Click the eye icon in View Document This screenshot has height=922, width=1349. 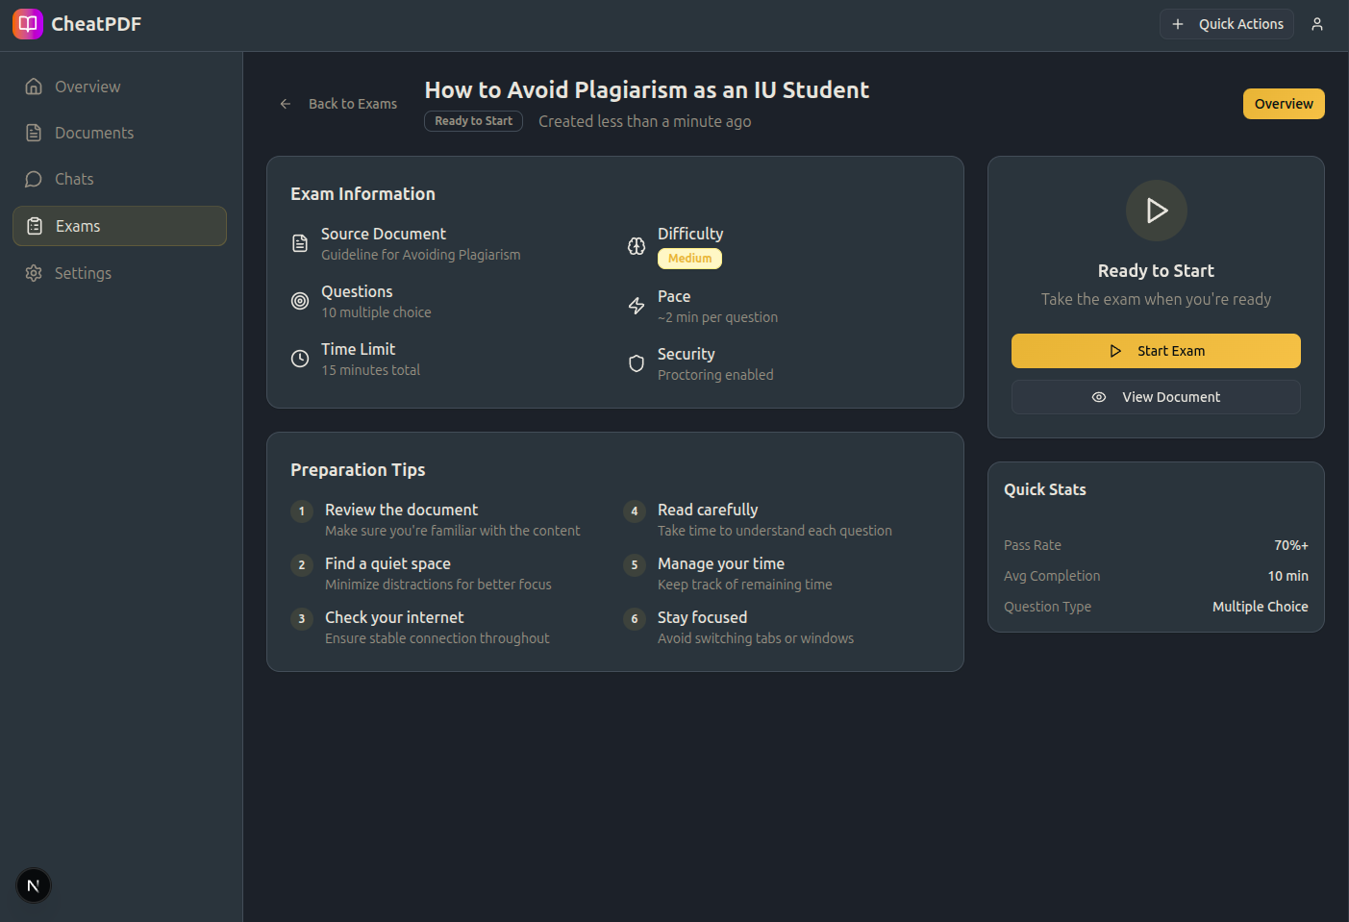[1099, 397]
